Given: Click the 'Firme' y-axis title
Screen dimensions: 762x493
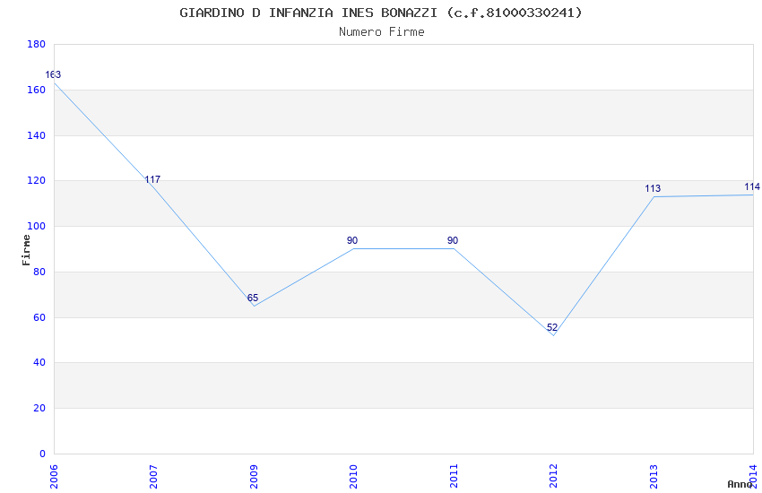Looking at the screenshot, I should pyautogui.click(x=26, y=250).
